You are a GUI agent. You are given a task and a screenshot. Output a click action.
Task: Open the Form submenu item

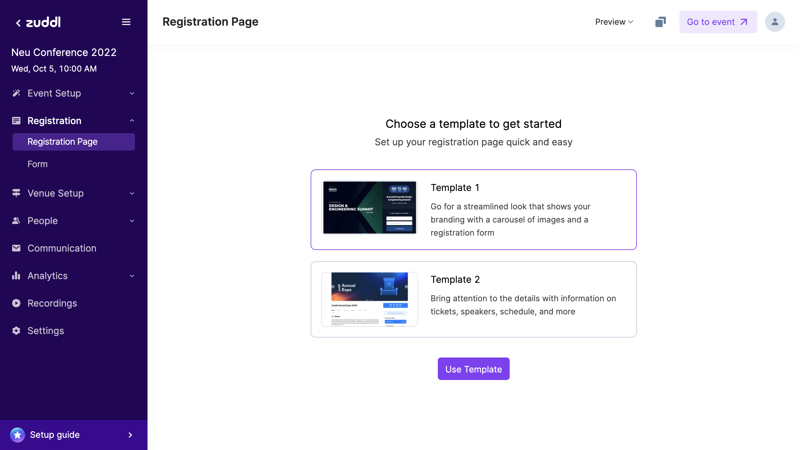pyautogui.click(x=37, y=164)
